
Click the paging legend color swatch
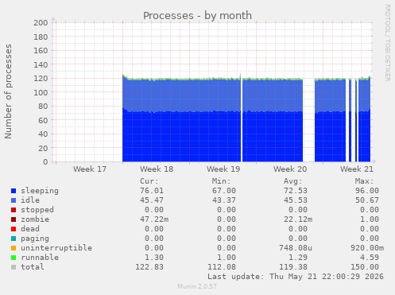[x=14, y=239]
